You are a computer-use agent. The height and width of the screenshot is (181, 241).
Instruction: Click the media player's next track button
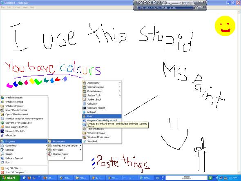159,2
